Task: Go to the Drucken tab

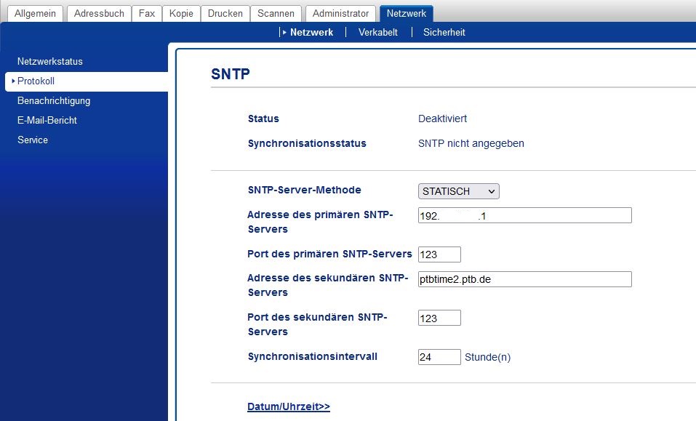Action: coord(225,13)
